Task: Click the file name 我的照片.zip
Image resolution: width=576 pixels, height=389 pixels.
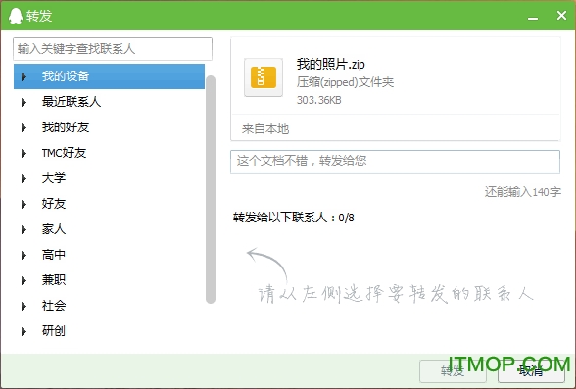Action: [x=331, y=65]
